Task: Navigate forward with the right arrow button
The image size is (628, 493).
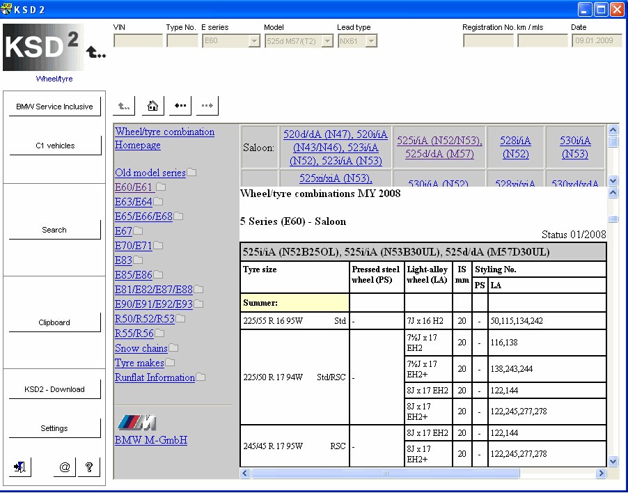Action: click(207, 106)
